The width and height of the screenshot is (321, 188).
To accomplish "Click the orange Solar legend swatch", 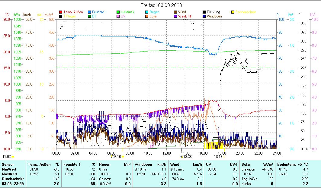I will coord(146,16).
